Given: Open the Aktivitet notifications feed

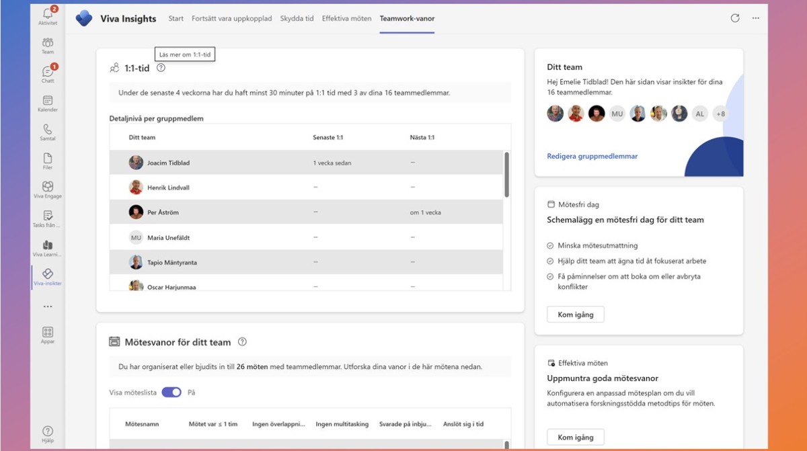Looking at the screenshot, I should [48, 16].
